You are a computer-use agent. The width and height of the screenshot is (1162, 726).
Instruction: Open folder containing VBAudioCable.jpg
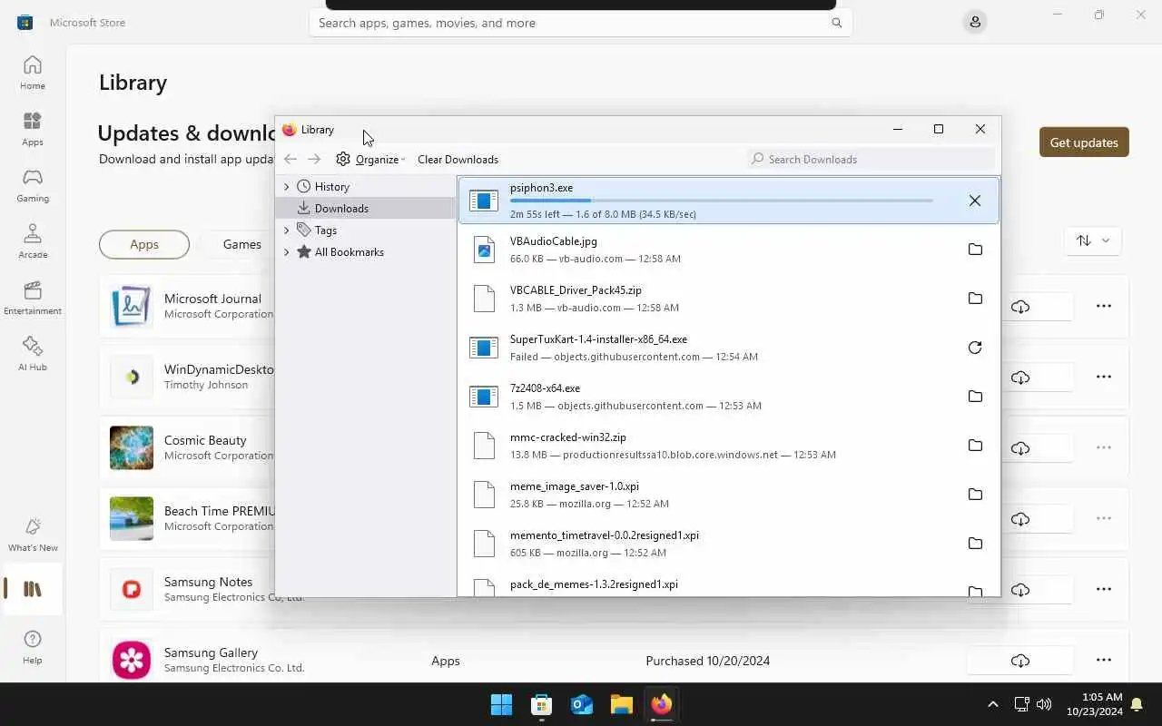975,250
